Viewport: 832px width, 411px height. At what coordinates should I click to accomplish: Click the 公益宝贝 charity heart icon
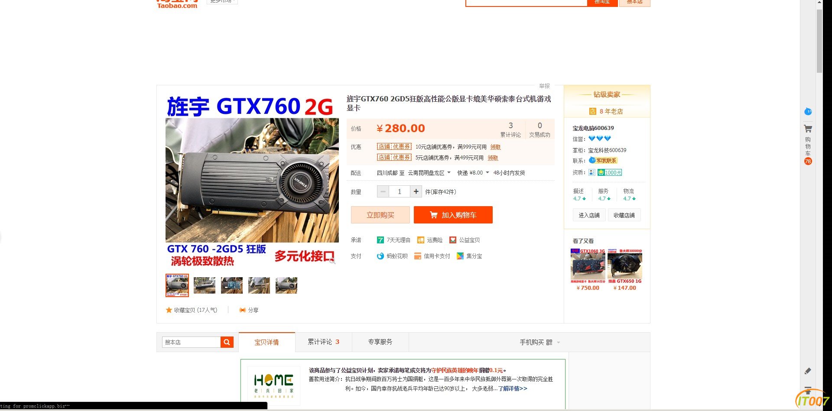click(453, 240)
